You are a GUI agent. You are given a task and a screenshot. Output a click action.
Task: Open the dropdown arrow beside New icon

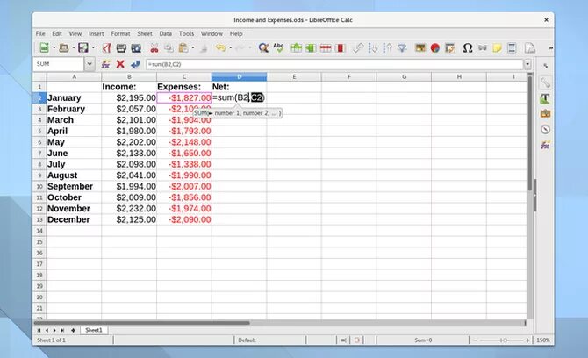pos(54,47)
